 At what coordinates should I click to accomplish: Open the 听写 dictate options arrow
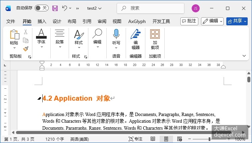tap(116, 48)
